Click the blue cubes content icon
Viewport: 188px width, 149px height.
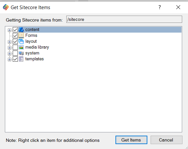(x=21, y=30)
